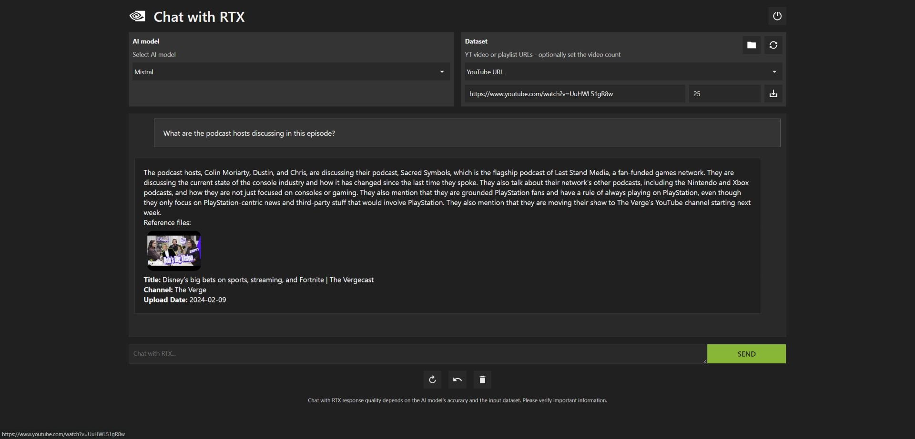The height and width of the screenshot is (439, 915).
Task: Click the download YouTube transcript icon
Action: (773, 94)
